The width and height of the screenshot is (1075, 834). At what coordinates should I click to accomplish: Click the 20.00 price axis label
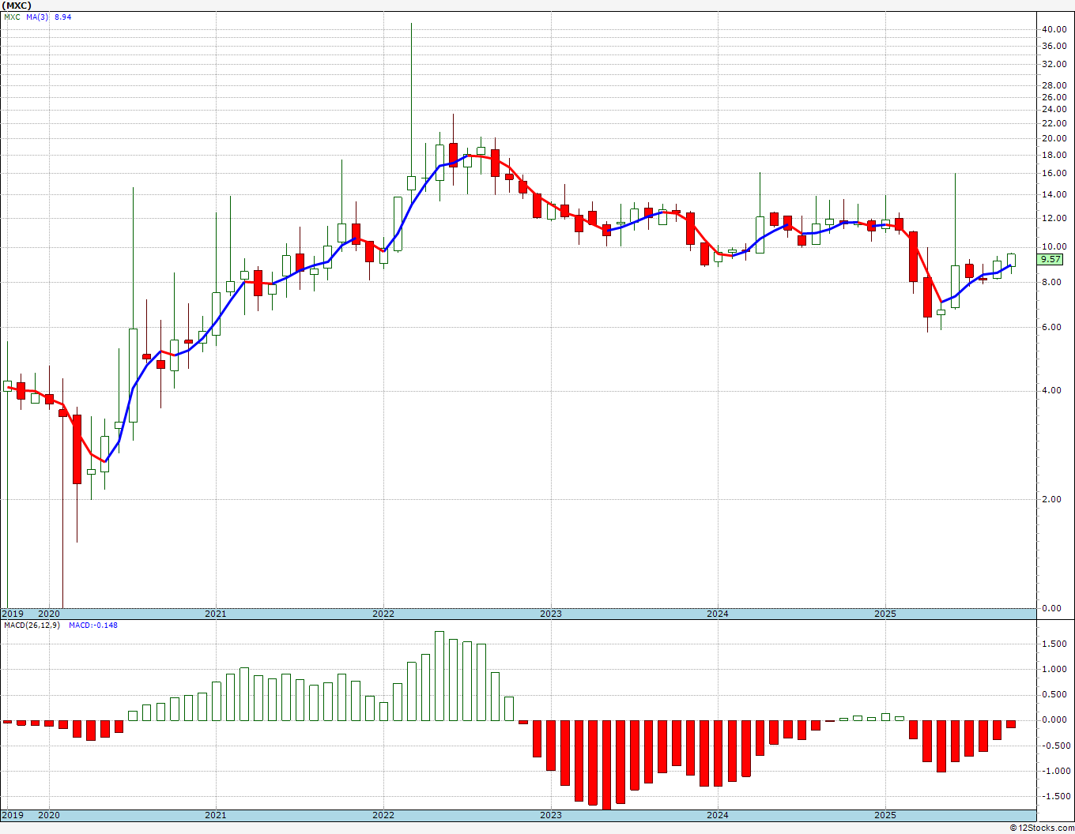click(x=1054, y=138)
